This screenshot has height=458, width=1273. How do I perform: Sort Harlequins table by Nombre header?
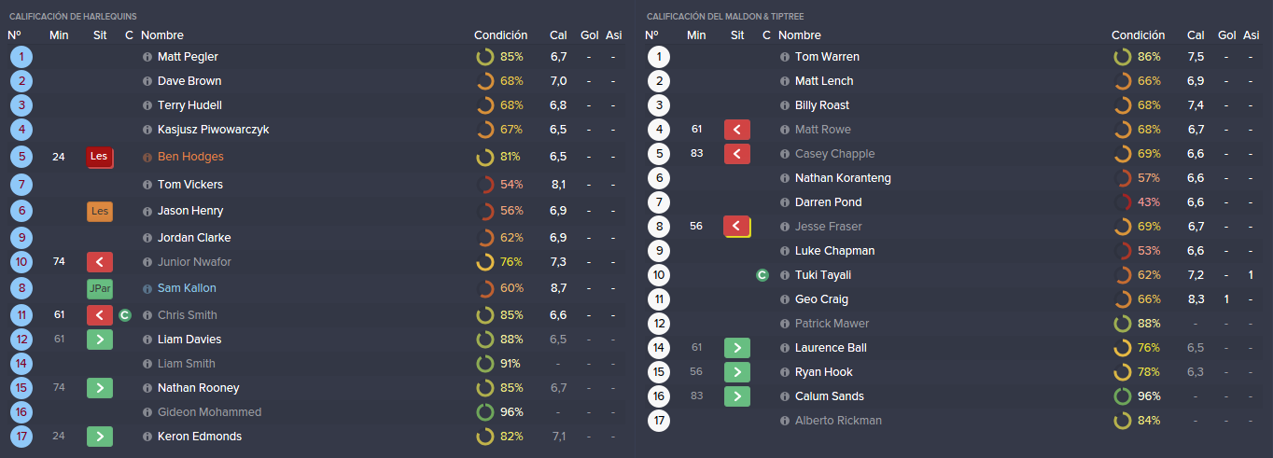pyautogui.click(x=163, y=35)
